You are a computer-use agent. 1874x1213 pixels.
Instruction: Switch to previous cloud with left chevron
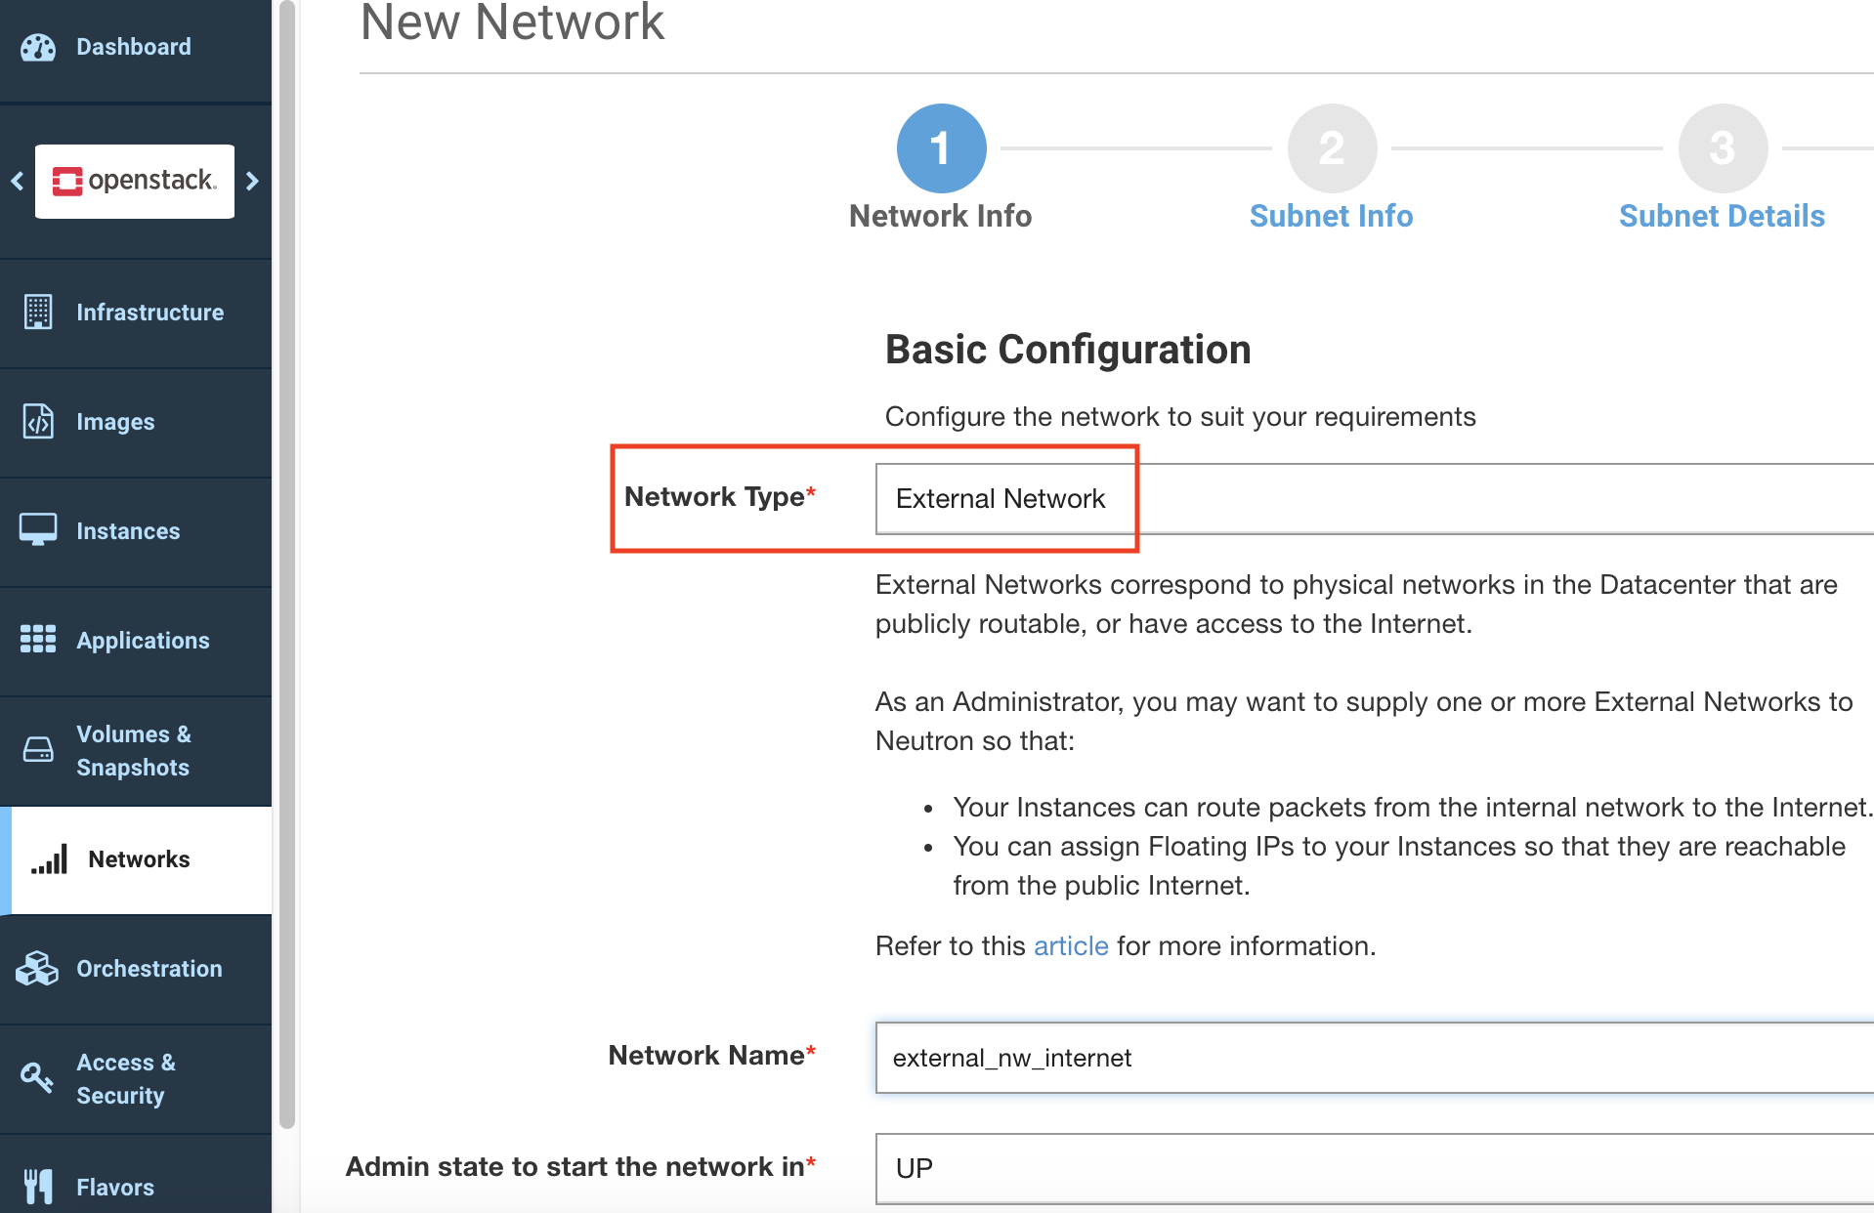18,181
